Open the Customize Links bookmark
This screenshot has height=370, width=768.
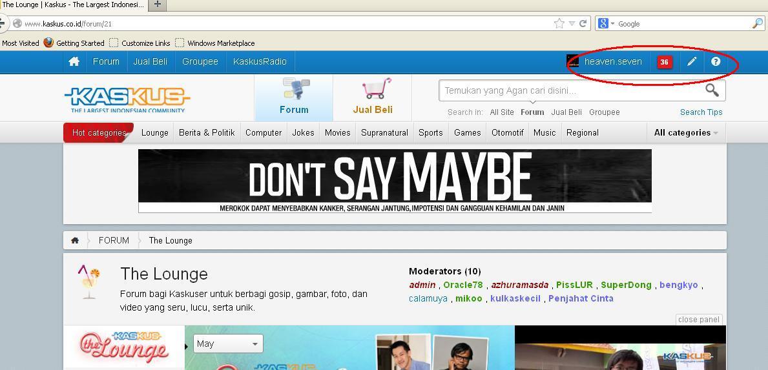click(140, 43)
